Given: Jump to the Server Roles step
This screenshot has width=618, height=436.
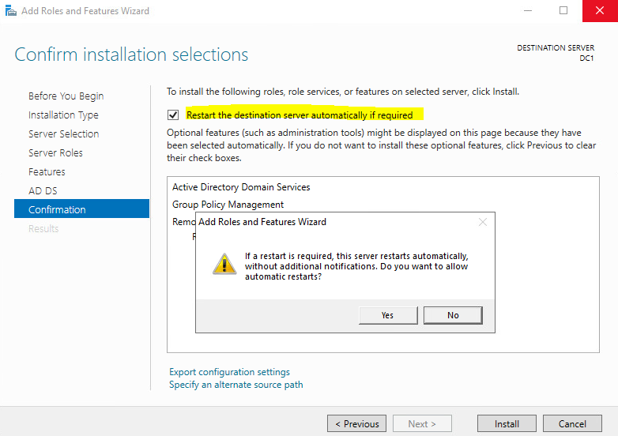Looking at the screenshot, I should coord(55,152).
